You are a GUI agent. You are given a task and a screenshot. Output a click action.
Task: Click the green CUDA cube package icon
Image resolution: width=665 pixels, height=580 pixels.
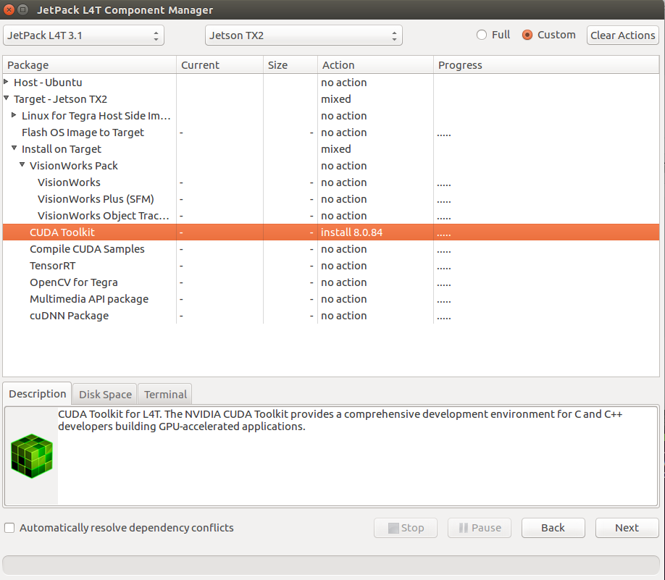point(31,455)
